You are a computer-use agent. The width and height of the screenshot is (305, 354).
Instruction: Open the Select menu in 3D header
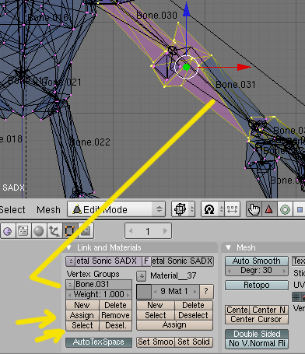click(12, 209)
